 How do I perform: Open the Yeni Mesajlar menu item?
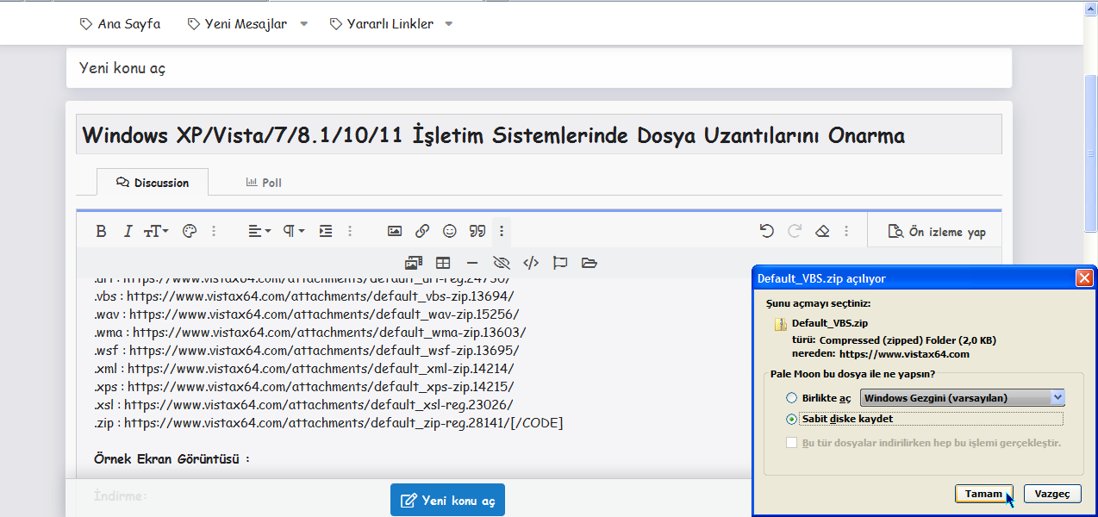click(x=237, y=24)
